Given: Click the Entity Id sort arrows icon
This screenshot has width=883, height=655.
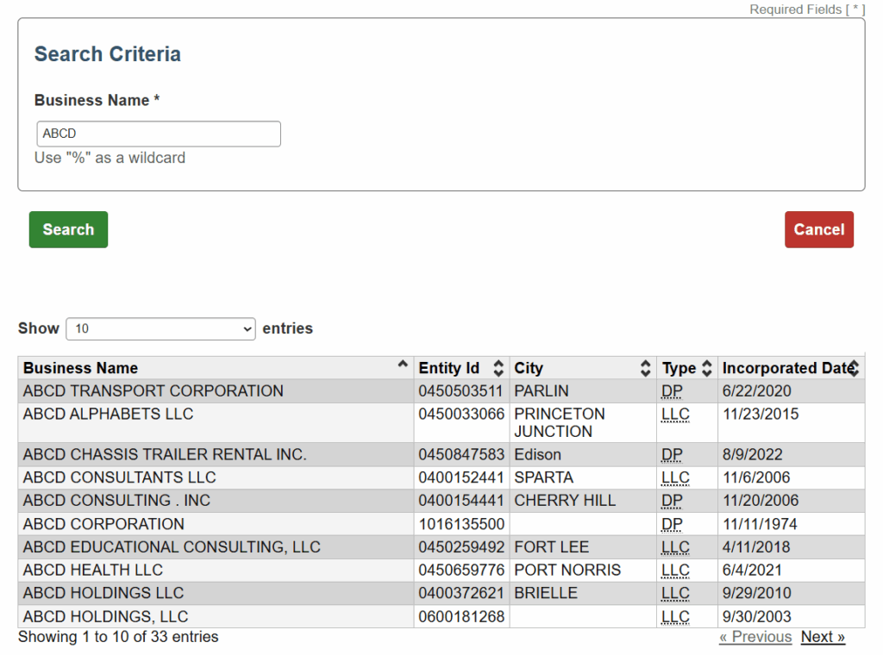Looking at the screenshot, I should point(498,369).
